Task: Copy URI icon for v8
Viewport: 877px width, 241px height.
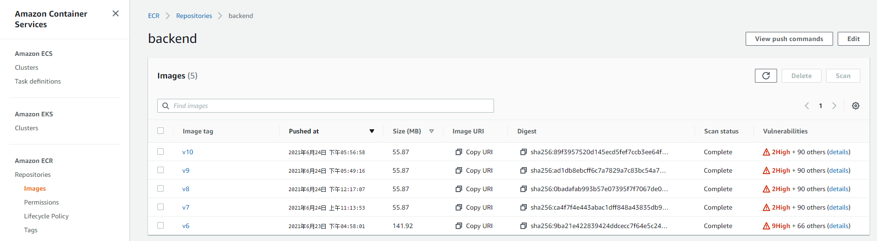Action: 458,189
